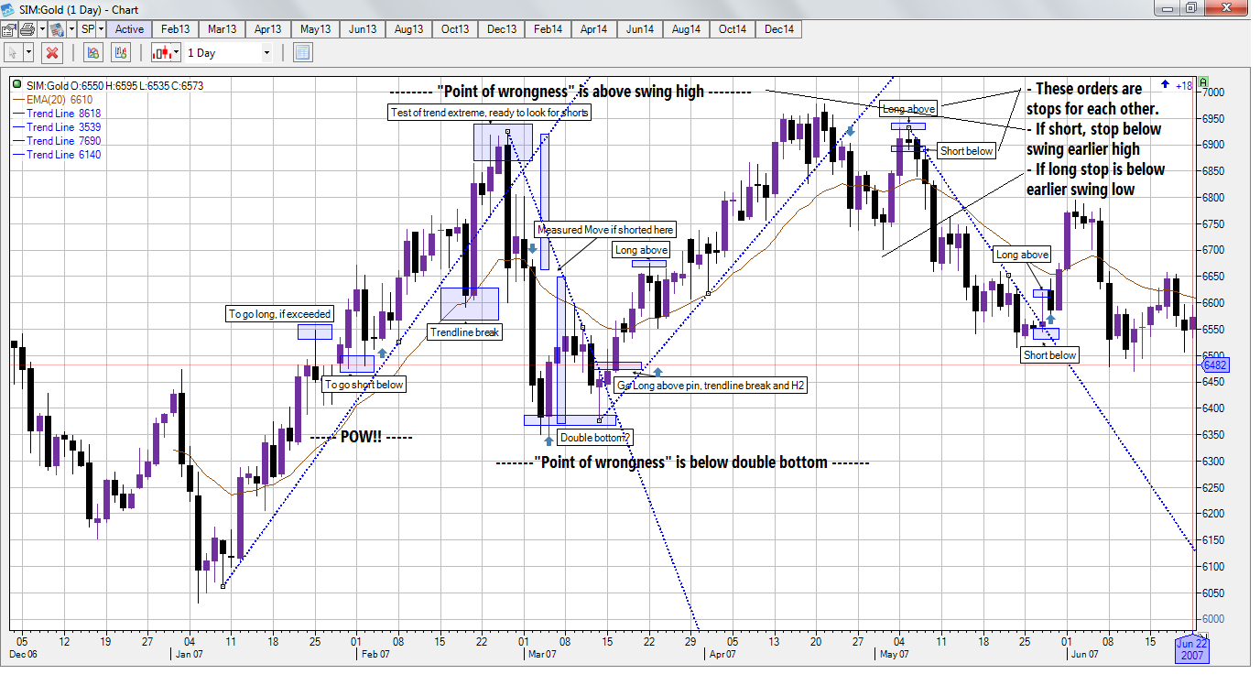Select the pointer cursor tool

coord(13,53)
